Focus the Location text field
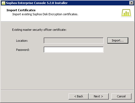The image size is (135, 103). 74,41
